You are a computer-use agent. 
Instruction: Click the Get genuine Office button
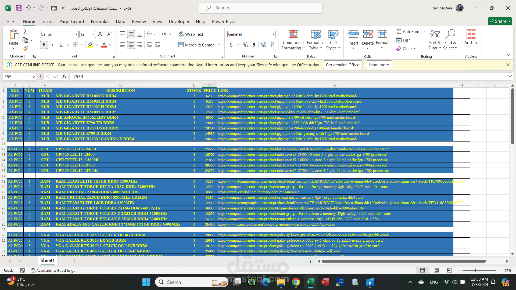point(343,65)
